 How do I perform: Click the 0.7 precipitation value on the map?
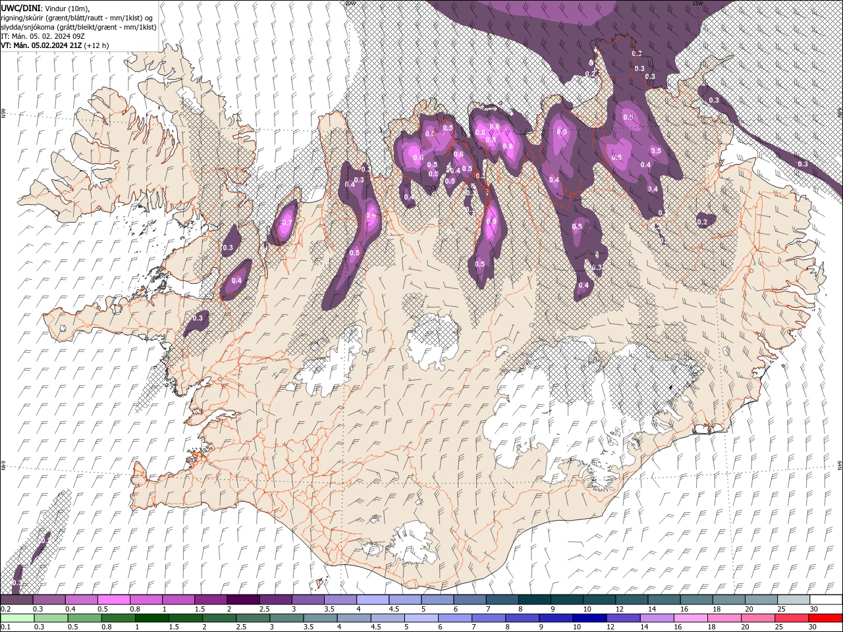[x=286, y=223]
